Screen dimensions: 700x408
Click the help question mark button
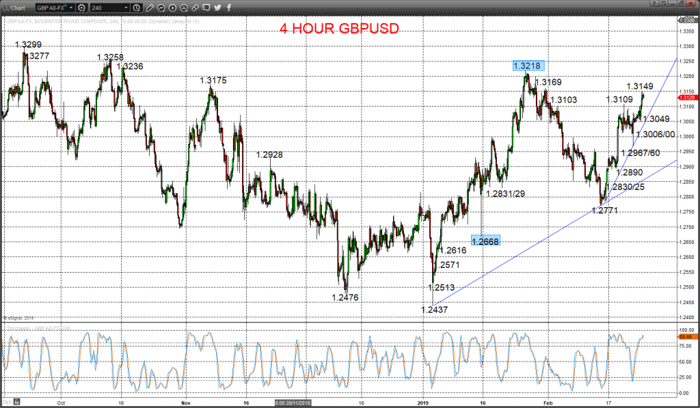pos(654,3)
